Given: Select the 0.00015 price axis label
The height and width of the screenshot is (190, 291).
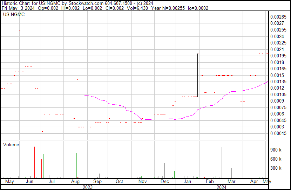Looking at the screenshot, I should [278, 134].
